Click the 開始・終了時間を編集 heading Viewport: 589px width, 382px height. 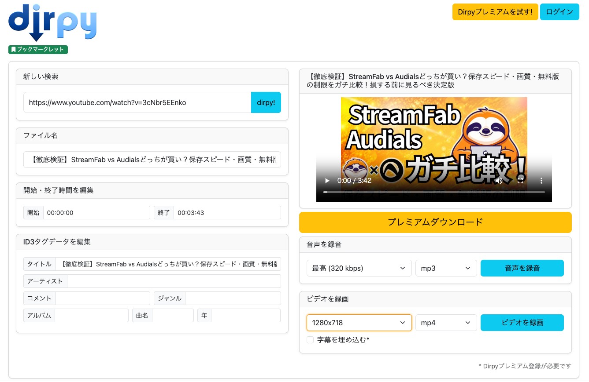point(58,190)
